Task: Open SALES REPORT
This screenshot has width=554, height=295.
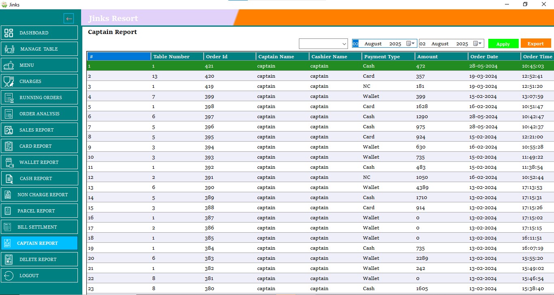Action: pos(39,130)
